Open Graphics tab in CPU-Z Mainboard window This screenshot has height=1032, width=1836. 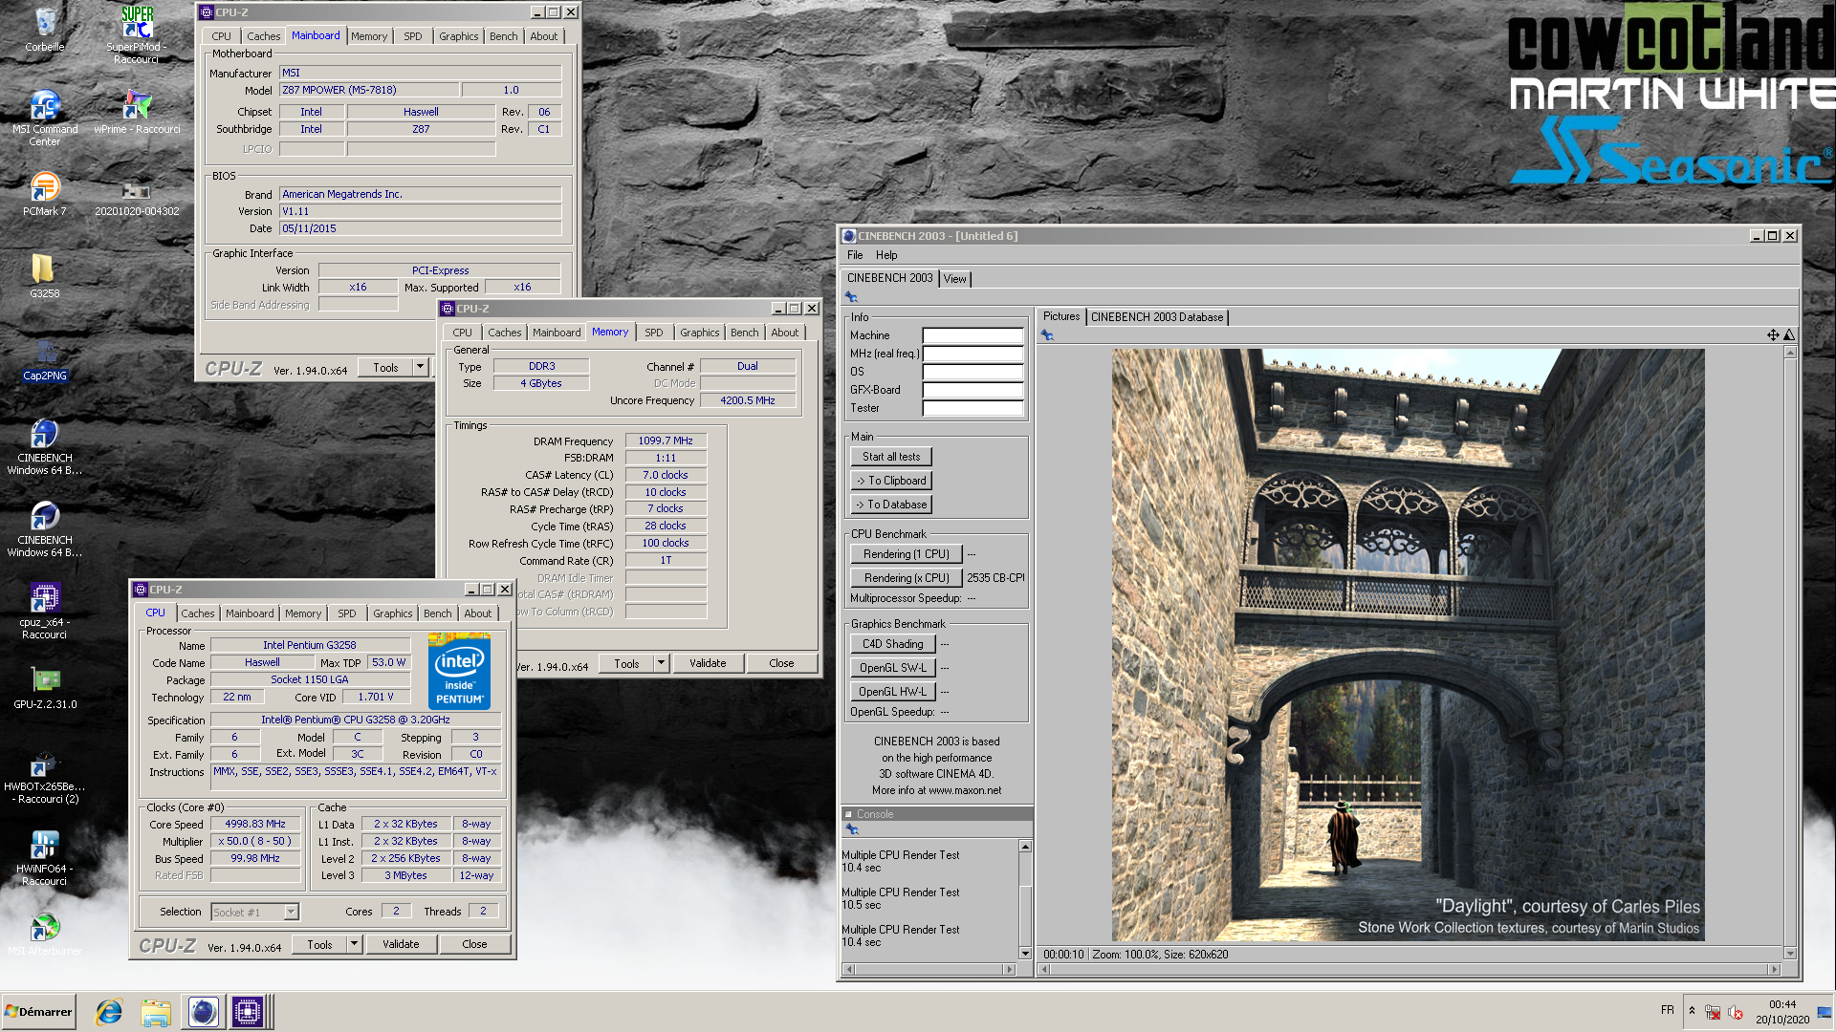tap(459, 36)
